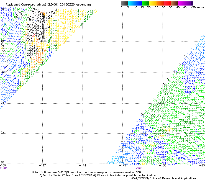Click the 30 latitude axis label
The height and width of the screenshot is (180, 205).
[2, 9]
